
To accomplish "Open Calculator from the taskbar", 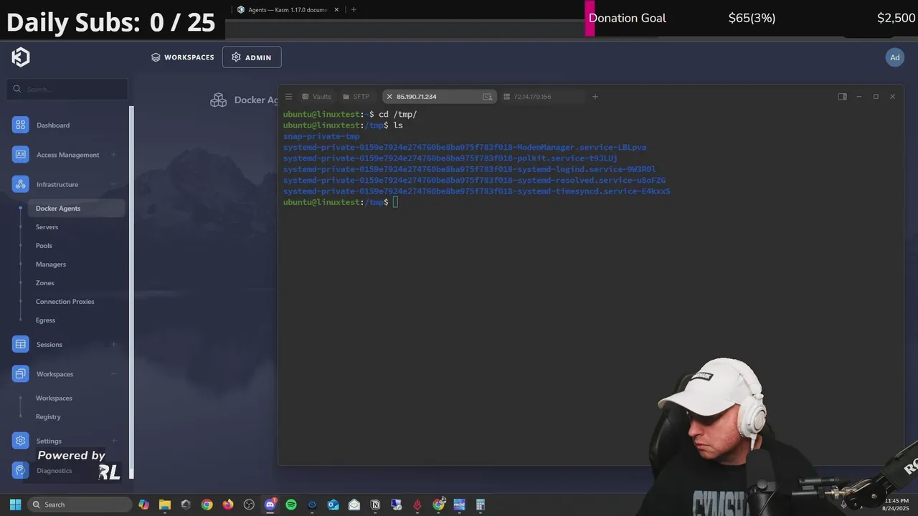I will 481,505.
